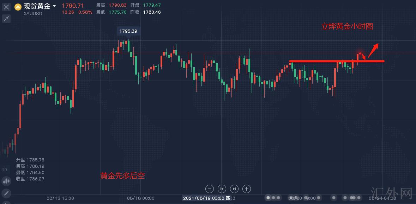Click the 现货黄金 instrument name

[x=37, y=6]
